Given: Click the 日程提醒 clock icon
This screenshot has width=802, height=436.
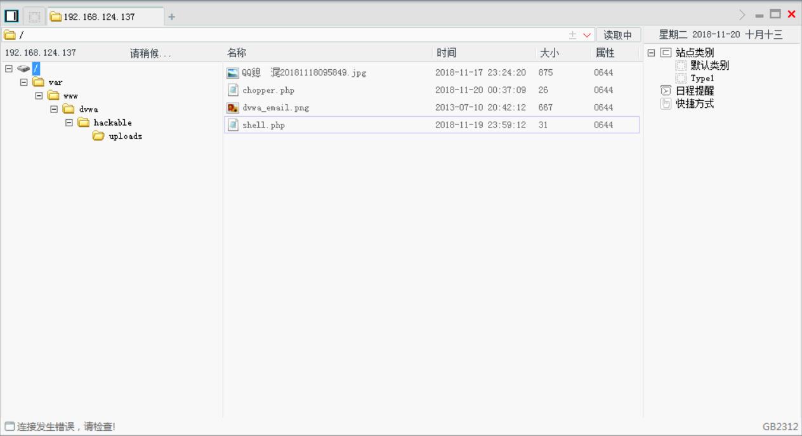Looking at the screenshot, I should (666, 91).
